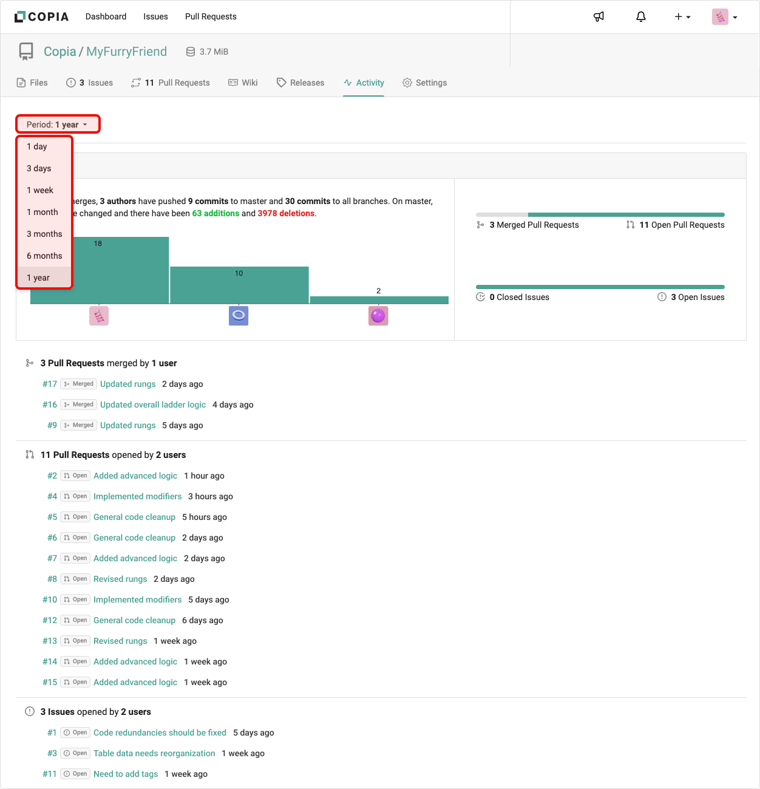Click the megaphone announcements icon
760x789 pixels.
point(599,16)
